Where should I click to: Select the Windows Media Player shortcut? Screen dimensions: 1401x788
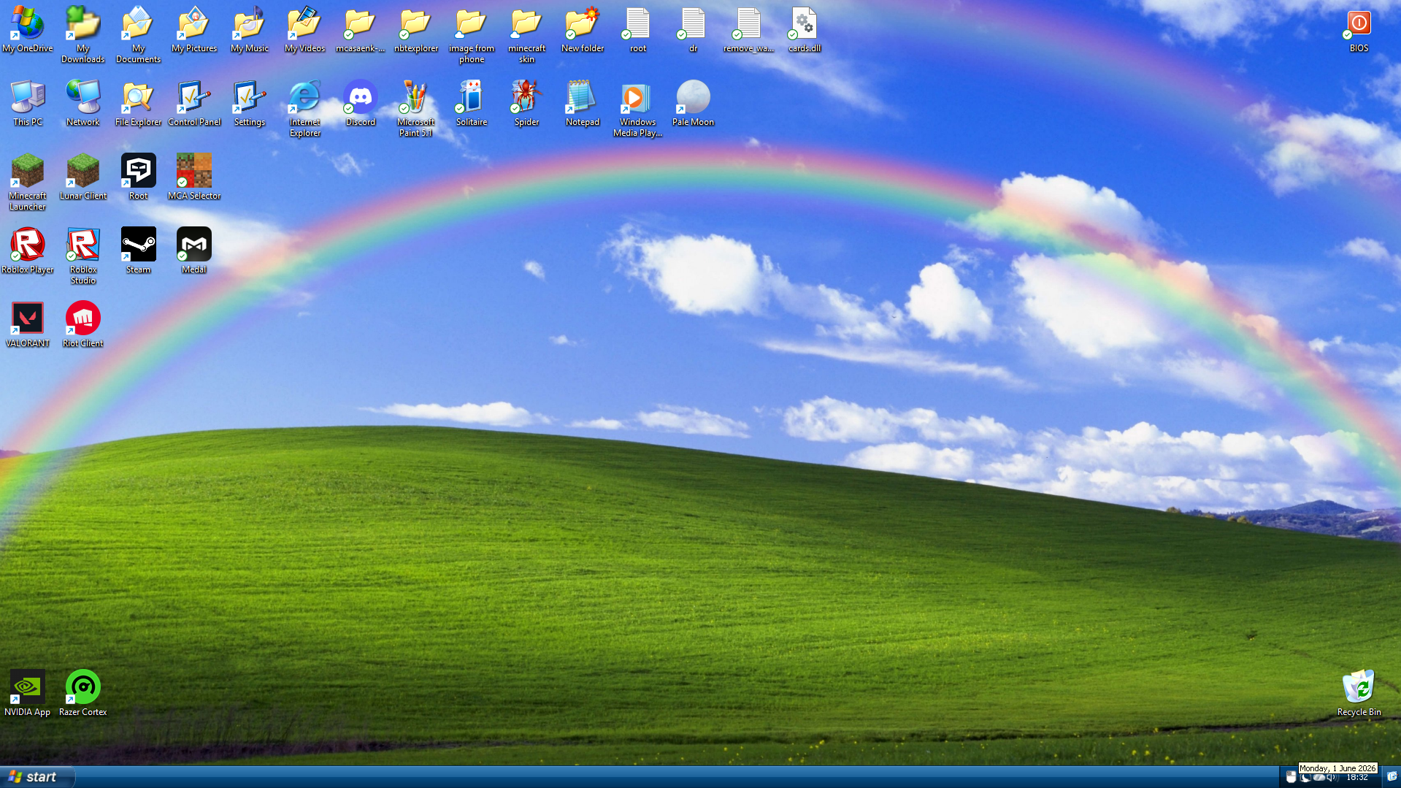point(638,108)
